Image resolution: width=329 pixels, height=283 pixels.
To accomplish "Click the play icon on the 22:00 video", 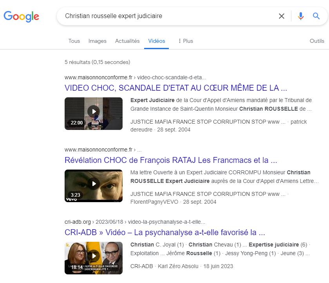I will [94, 111].
